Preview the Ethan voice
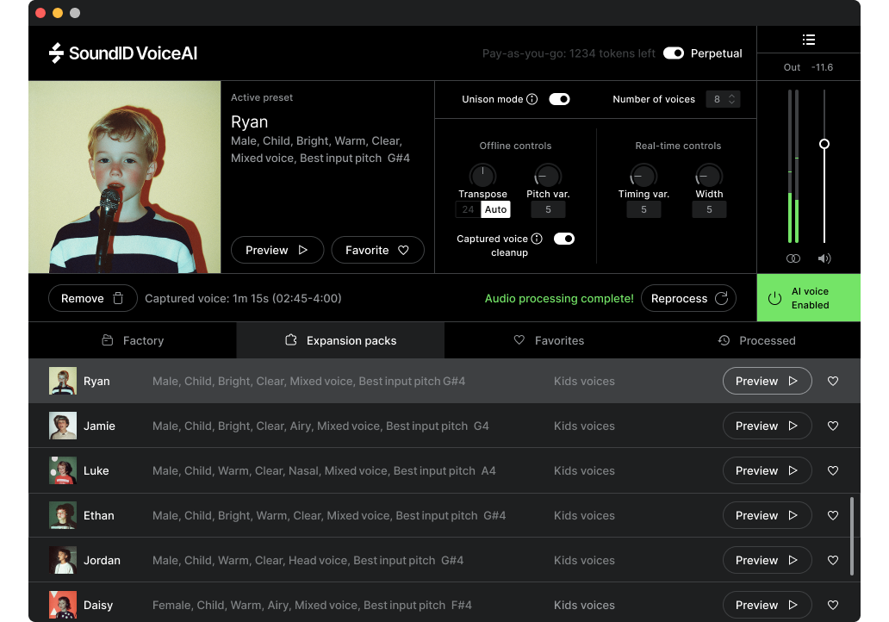This screenshot has height=622, width=889. (x=767, y=515)
